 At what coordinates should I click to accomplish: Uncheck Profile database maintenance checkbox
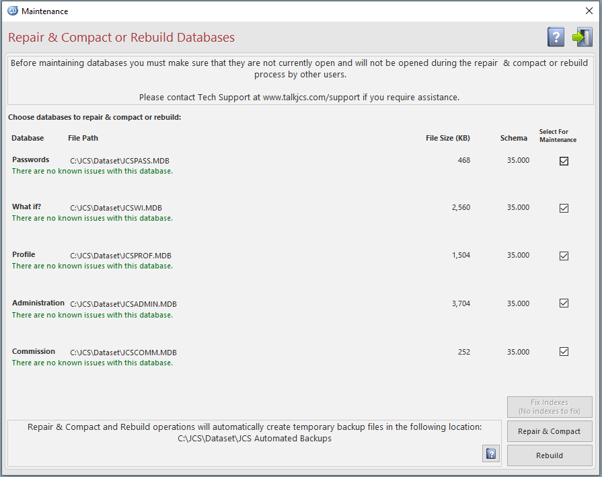(x=564, y=256)
